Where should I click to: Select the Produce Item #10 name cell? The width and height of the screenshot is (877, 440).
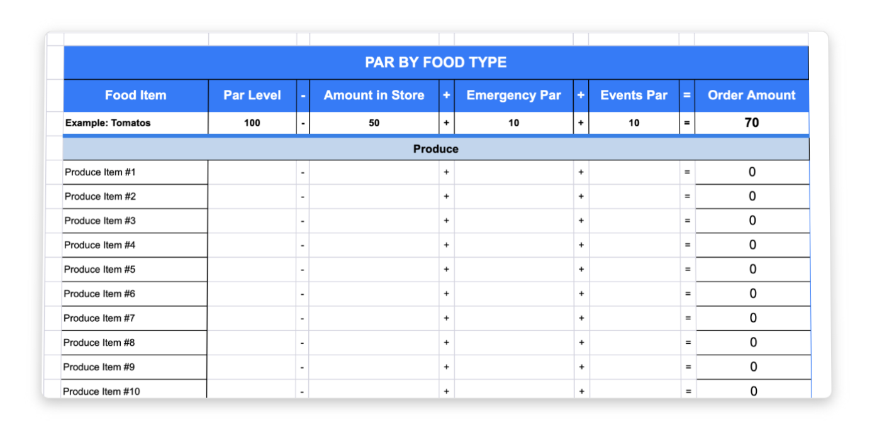tap(134, 391)
